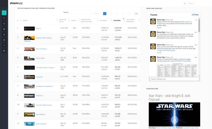Open Counter-Strike: Source link
Image resolution: width=212 pixels, height=129 pixels.
tap(44, 105)
